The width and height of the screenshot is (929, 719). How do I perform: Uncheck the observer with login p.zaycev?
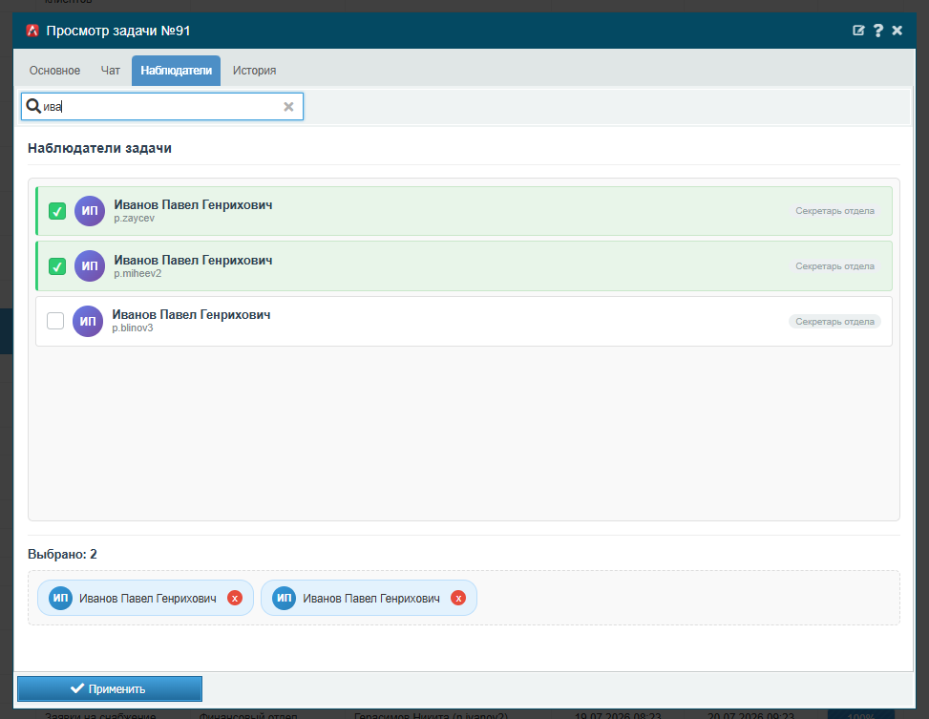coord(57,211)
